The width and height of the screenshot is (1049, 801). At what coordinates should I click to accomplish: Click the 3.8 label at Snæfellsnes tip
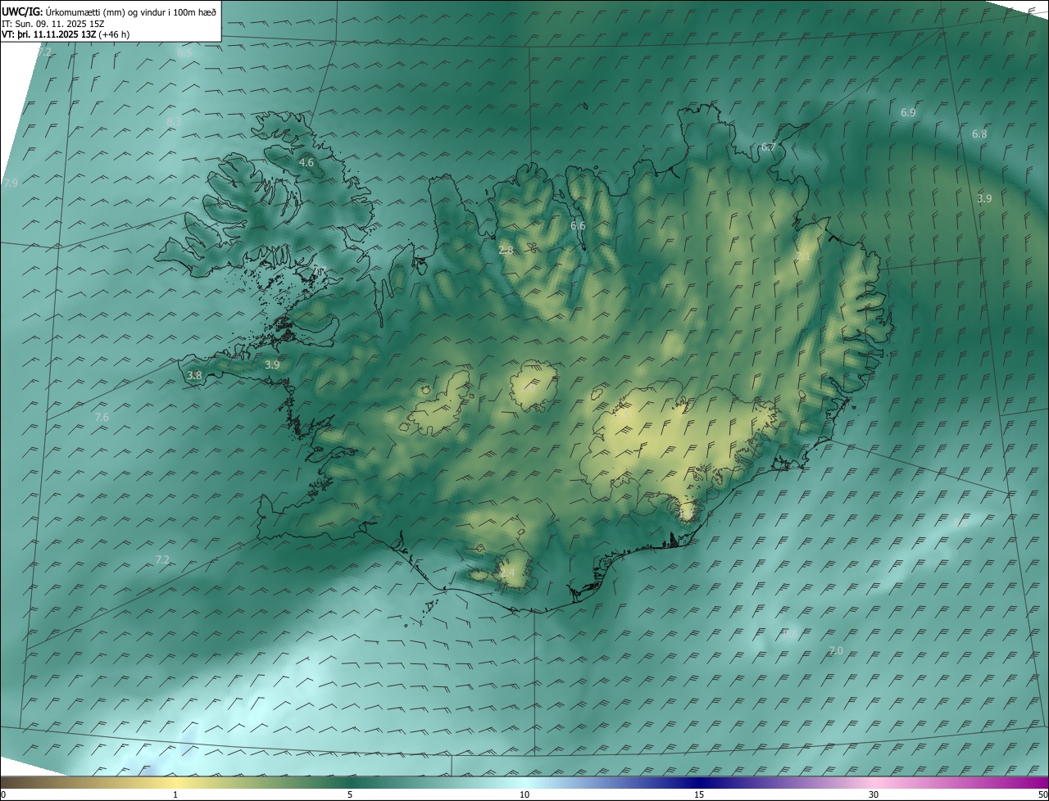194,375
